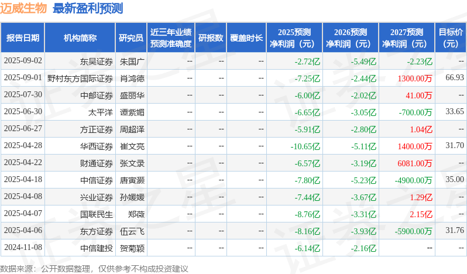467x274 pixels.
Task: Click the date cell 2025-06-30
Action: (23, 112)
